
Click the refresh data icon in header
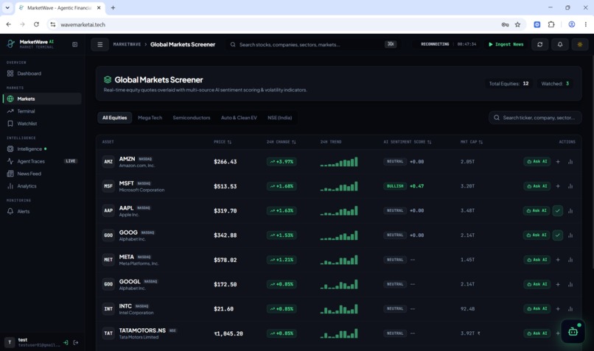click(x=539, y=44)
